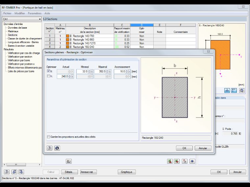
Task: Go to previous module window icon
Action: [x=14, y=172]
